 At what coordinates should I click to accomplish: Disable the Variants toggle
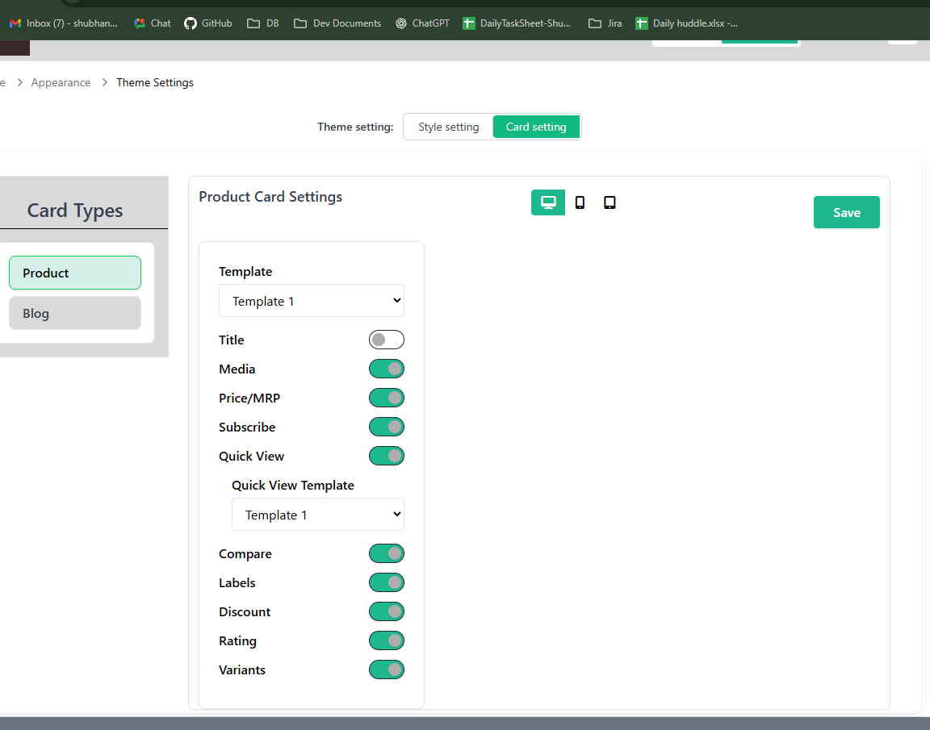(386, 670)
